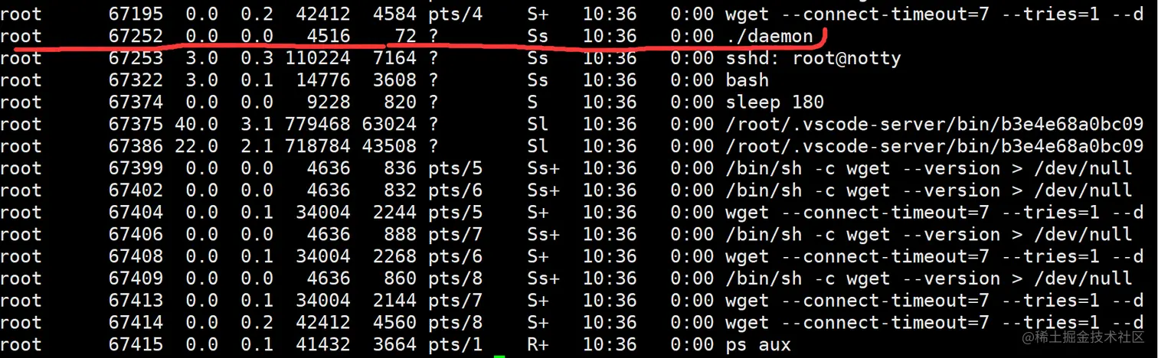Click the RSS value 63024
1158x358 pixels.
[389, 125]
